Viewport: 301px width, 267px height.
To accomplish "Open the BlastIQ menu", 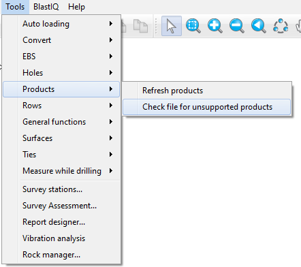I will click(x=46, y=7).
